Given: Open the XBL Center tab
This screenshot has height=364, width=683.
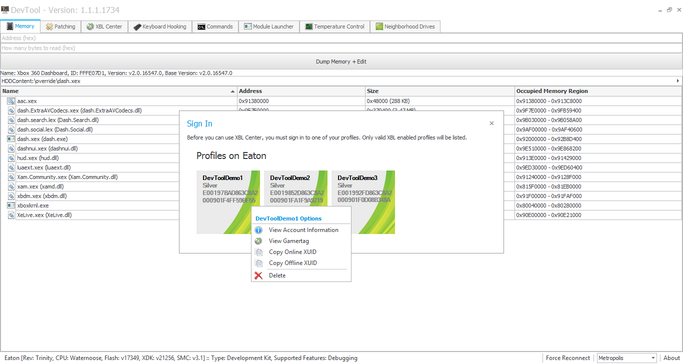Looking at the screenshot, I should click(104, 26).
